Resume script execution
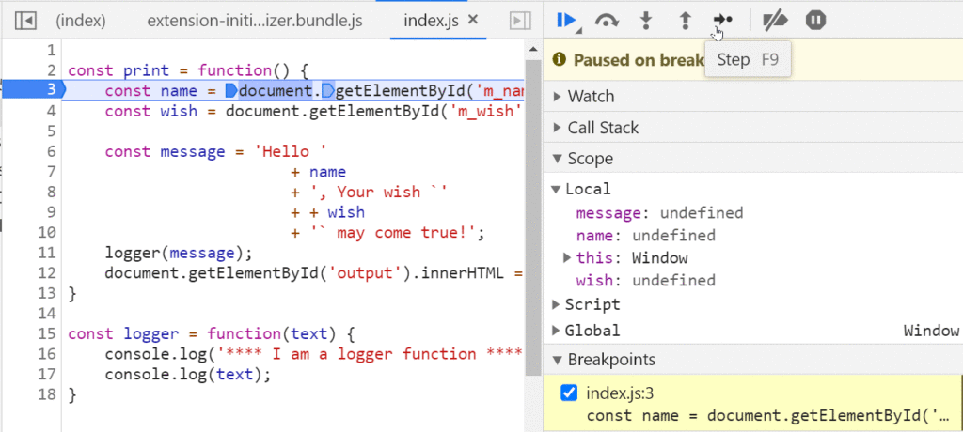This screenshot has width=963, height=432. pos(565,21)
